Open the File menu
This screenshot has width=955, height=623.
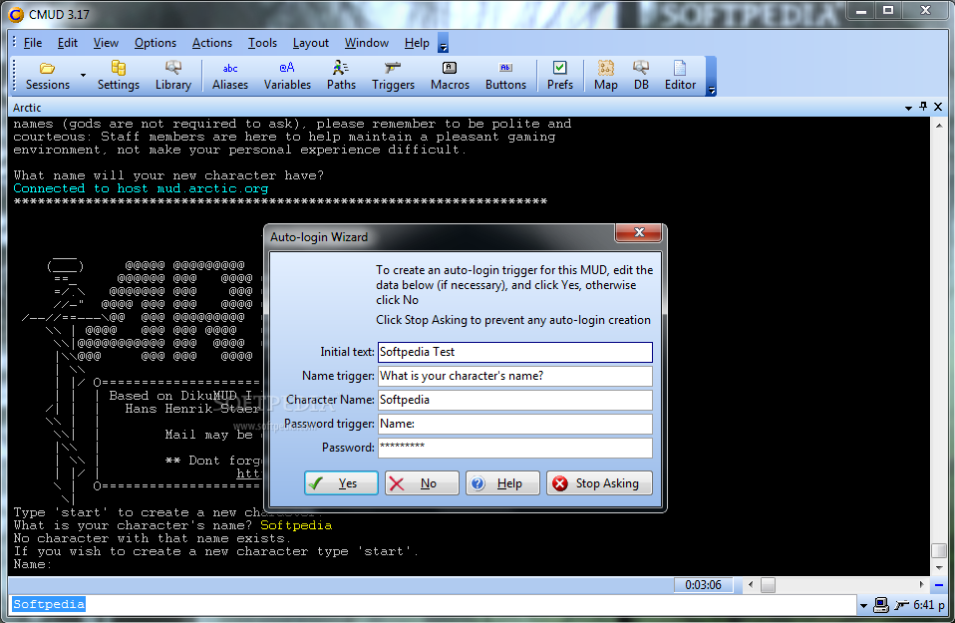click(33, 43)
